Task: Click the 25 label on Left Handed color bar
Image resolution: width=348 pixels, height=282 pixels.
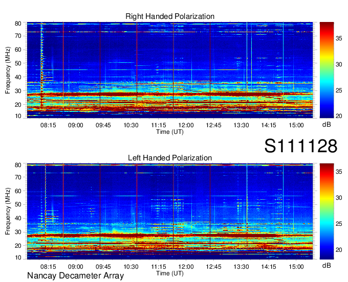Action: (339, 224)
